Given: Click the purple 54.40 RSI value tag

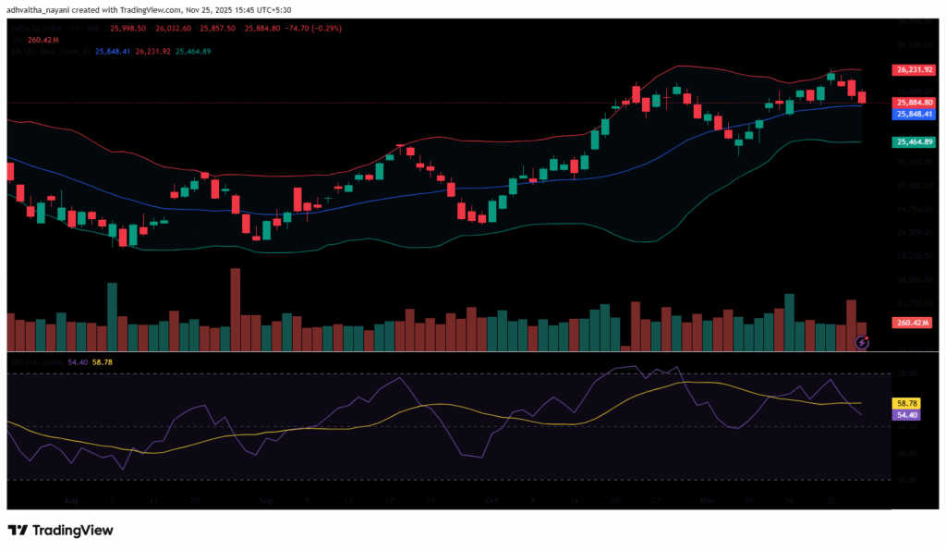Looking at the screenshot, I should pyautogui.click(x=906, y=416).
